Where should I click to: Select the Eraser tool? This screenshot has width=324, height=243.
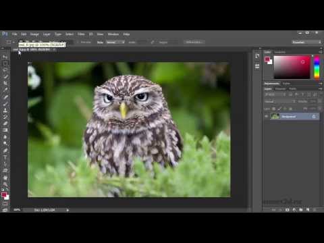point(5,124)
